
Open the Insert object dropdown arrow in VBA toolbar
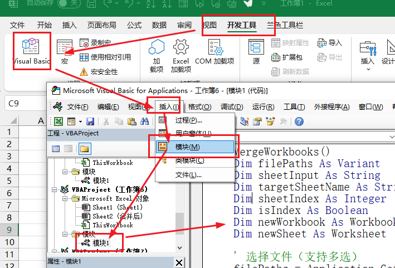tap(80, 121)
